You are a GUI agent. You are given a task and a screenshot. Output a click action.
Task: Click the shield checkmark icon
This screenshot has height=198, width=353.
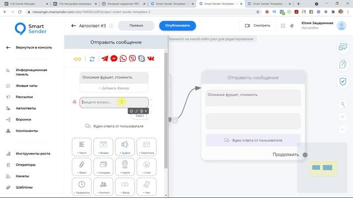coord(343,81)
